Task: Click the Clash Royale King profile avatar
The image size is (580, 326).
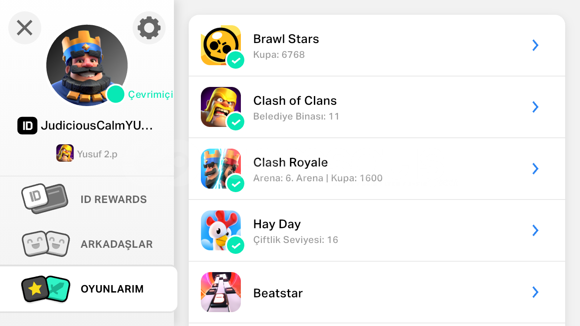Action: point(87,65)
